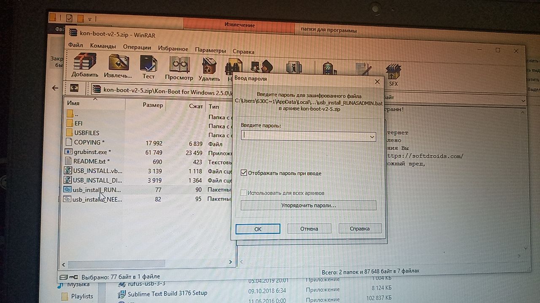Open the Параметры menu

(211, 50)
